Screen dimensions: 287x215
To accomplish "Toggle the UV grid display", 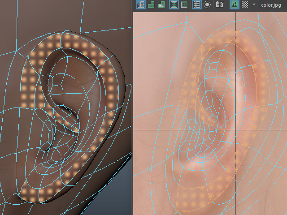I will pyautogui.click(x=196, y=4).
